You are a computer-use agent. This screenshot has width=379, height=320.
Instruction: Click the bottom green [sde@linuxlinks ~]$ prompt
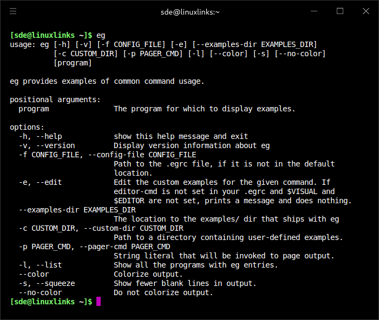click(x=51, y=302)
